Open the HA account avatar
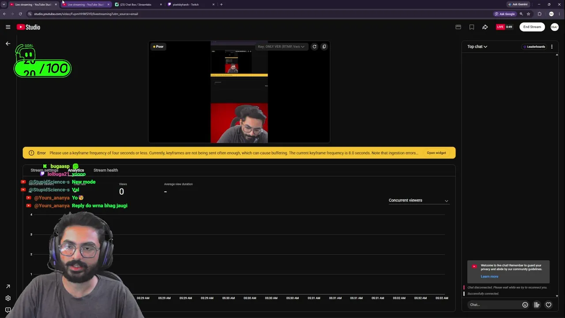Image resolution: width=565 pixels, height=318 pixels. pyautogui.click(x=554, y=27)
